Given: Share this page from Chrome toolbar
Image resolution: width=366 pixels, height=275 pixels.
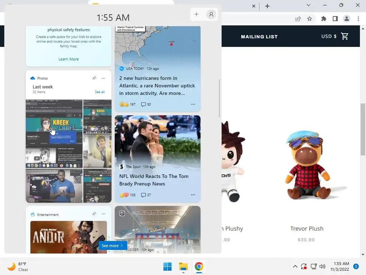Looking at the screenshot, I should [x=298, y=19].
